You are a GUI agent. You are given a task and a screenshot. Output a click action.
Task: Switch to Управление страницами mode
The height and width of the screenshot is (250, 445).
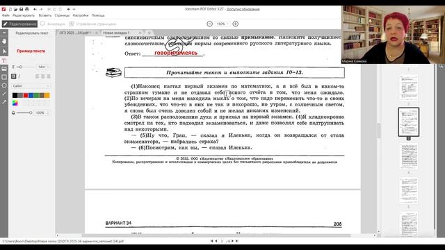tap(92, 24)
